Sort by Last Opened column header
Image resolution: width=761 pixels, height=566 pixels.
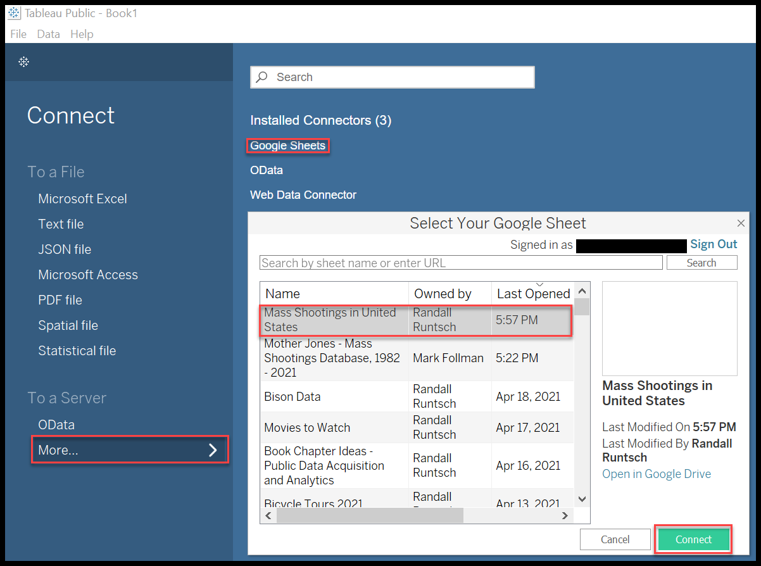pos(533,294)
